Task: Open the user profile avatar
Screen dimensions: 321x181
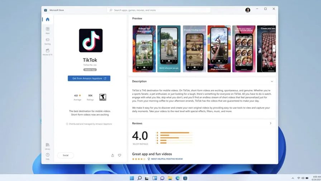Action: 248,10
